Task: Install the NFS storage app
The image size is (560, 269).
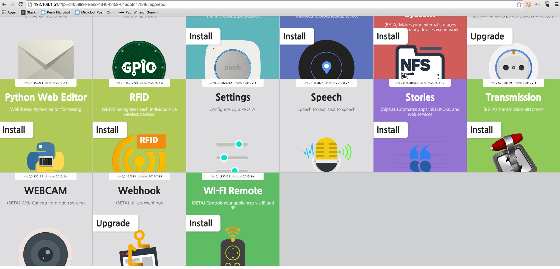Action: pos(390,36)
